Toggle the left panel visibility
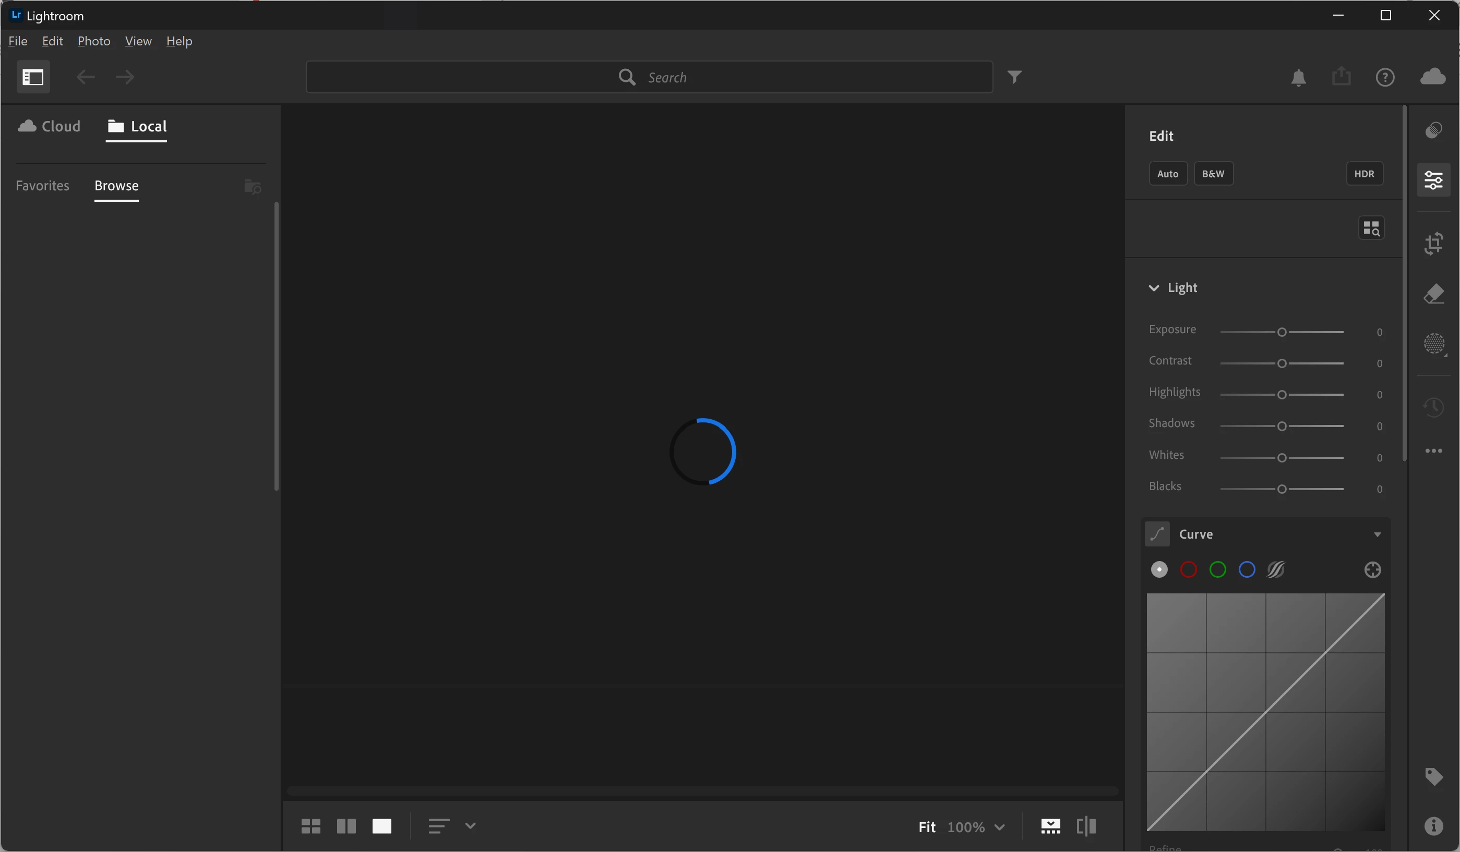 (x=33, y=77)
